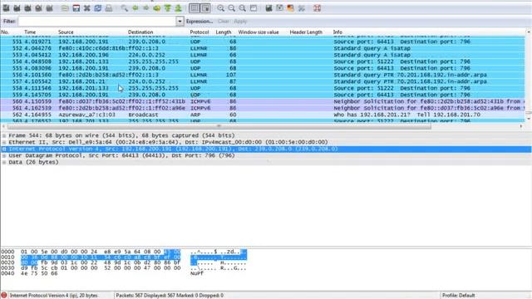Screen dimensions: 532x299
Task: Sort by Header Length column
Action: 306,32
